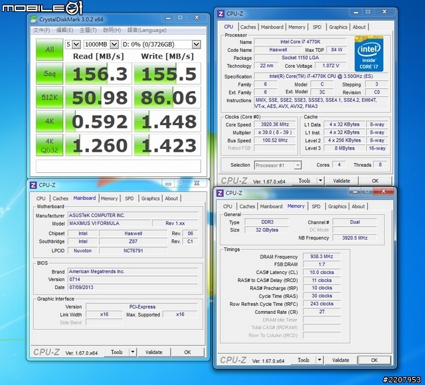Click Validate in CPU window
This screenshot has width=425, height=385.
341,181
